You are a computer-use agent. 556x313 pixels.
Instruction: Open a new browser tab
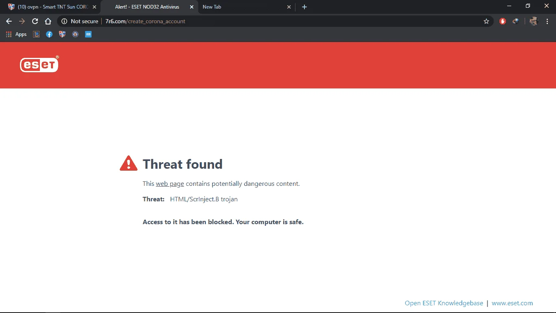304,7
